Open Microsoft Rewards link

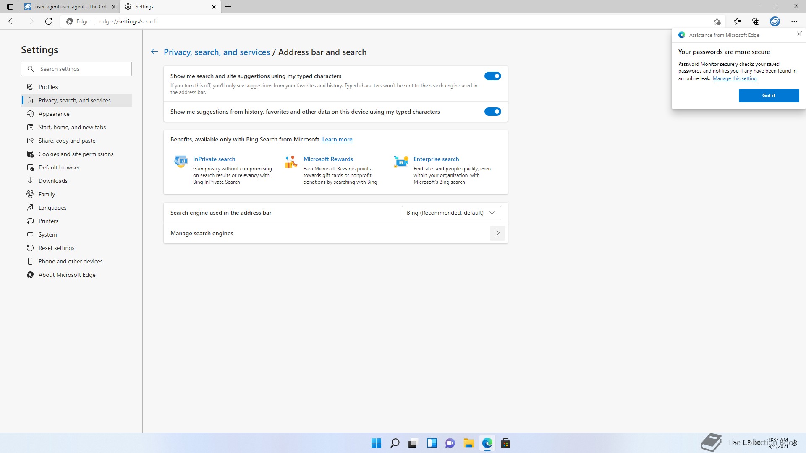click(328, 159)
